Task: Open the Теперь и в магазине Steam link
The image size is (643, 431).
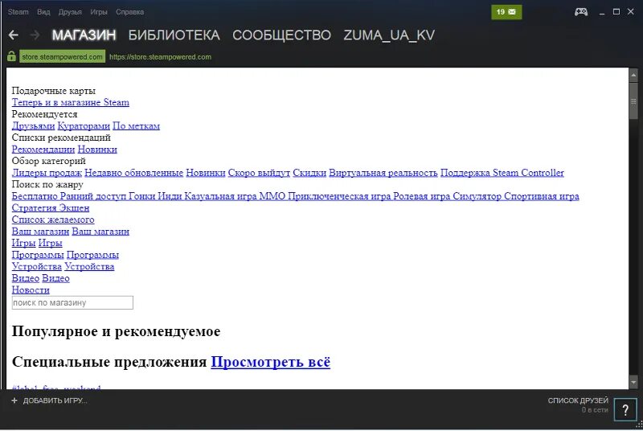Action: click(71, 102)
